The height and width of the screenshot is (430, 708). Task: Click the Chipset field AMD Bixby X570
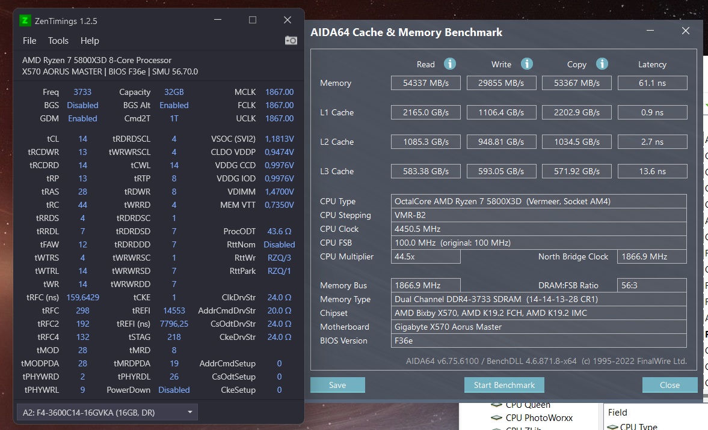(x=539, y=313)
